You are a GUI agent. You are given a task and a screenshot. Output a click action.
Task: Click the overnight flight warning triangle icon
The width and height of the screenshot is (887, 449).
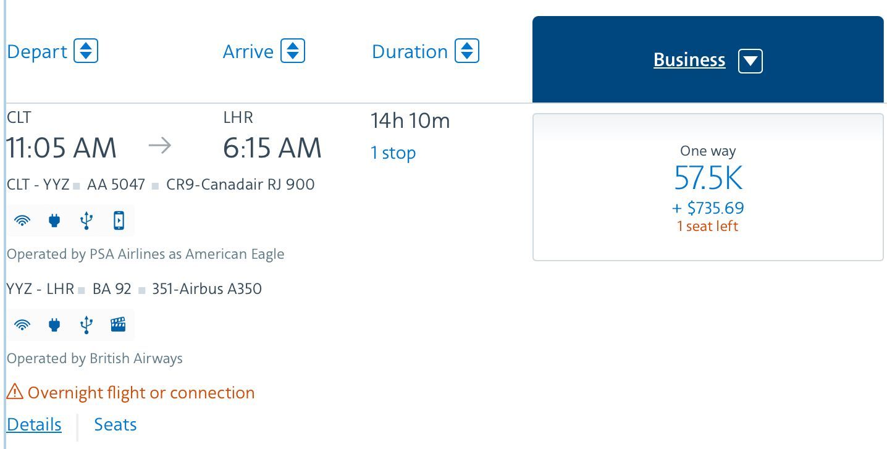(15, 392)
